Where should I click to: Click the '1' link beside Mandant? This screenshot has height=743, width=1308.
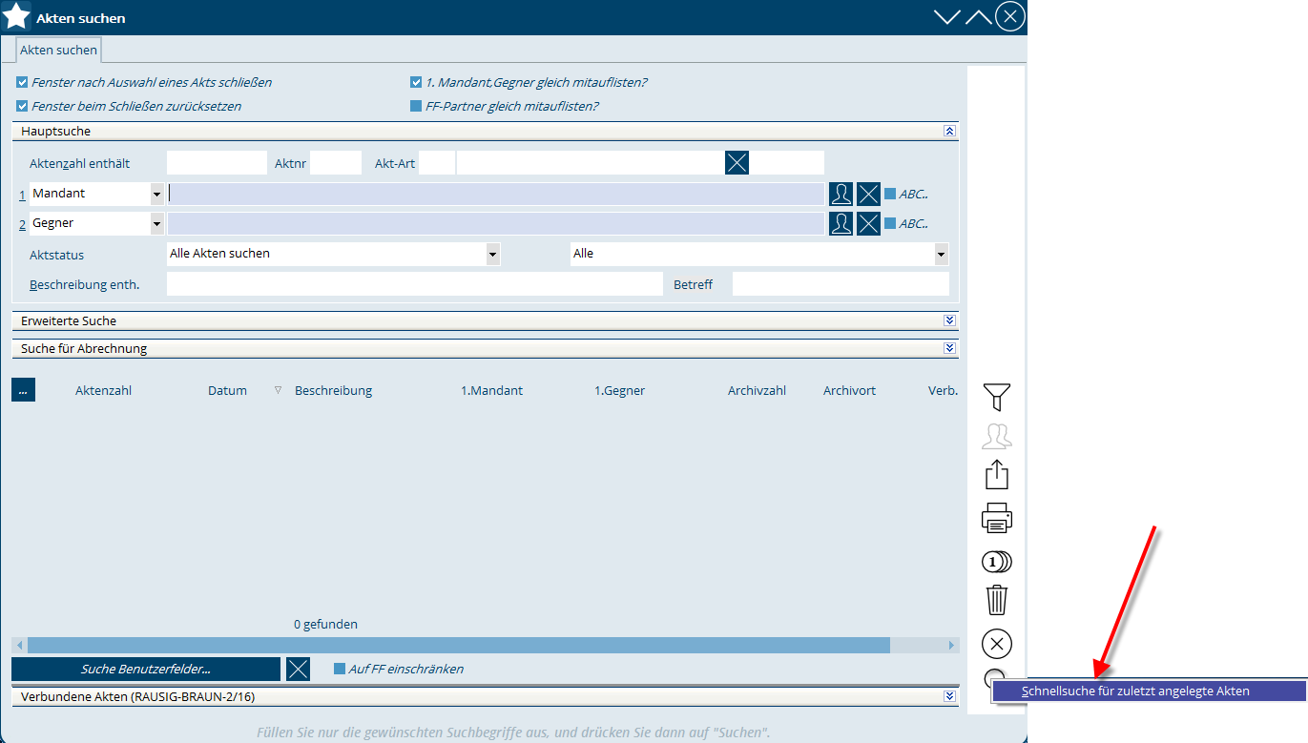(23, 195)
